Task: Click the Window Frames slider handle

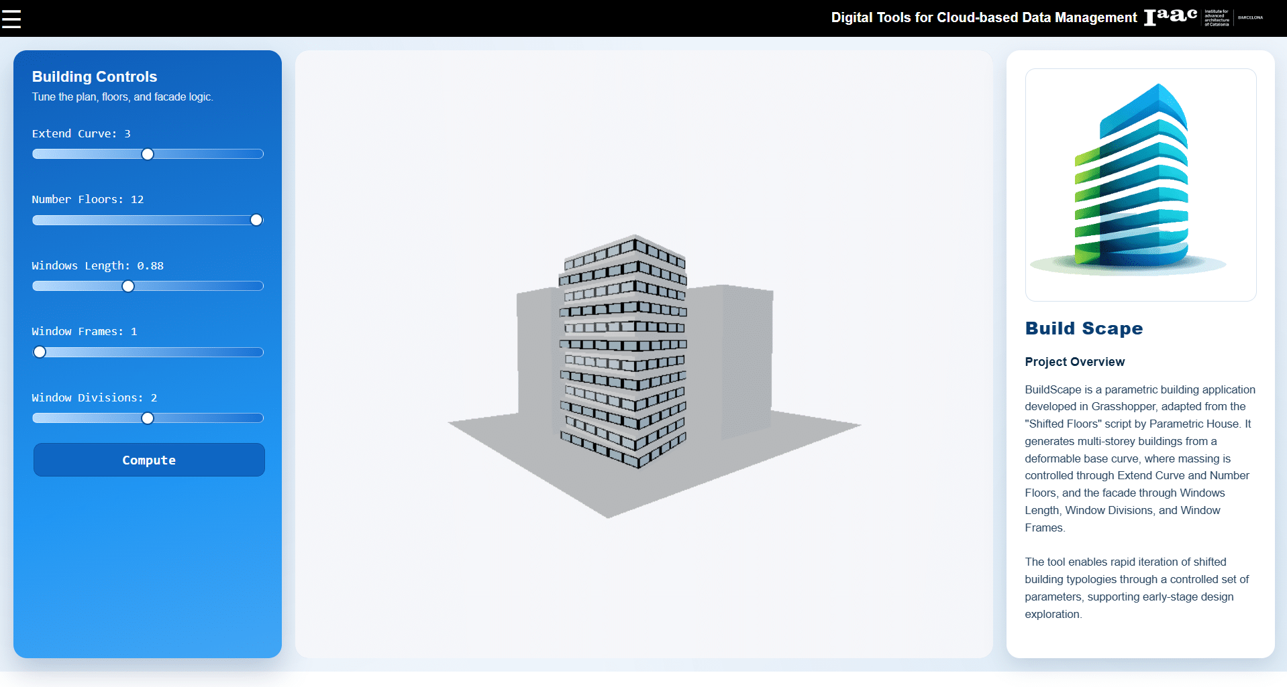Action: (40, 352)
